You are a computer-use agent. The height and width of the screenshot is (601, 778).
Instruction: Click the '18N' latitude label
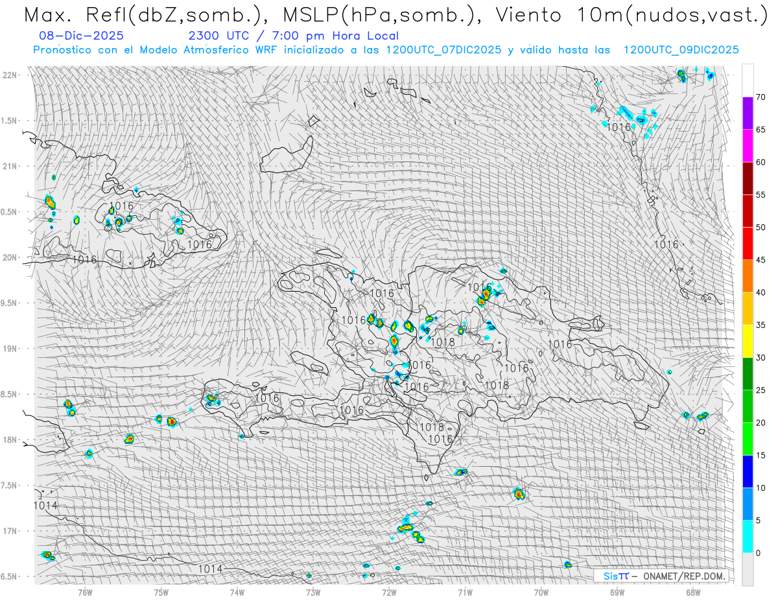[x=11, y=440]
